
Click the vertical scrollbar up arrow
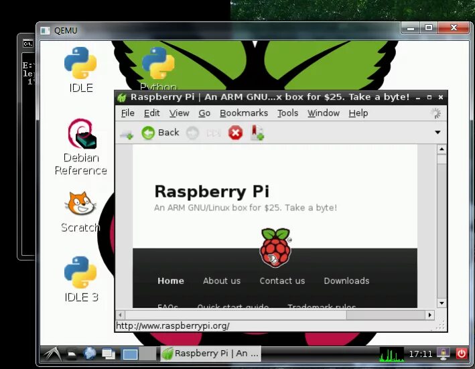pyautogui.click(x=442, y=149)
